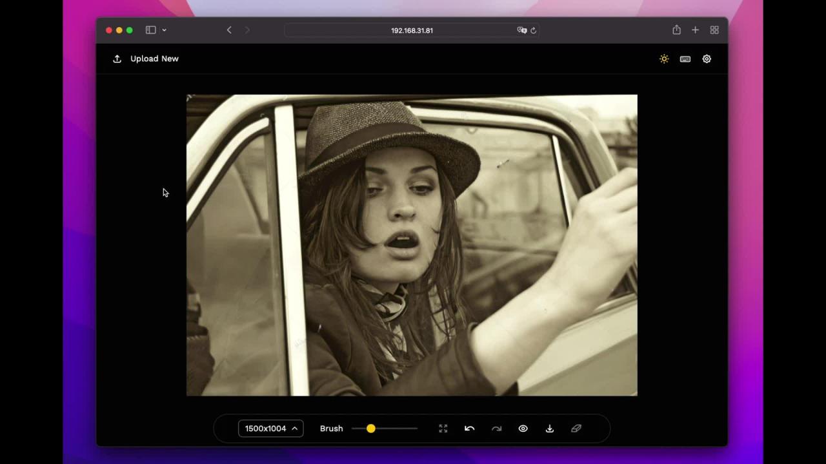Open the keyboard shortcuts icon
This screenshot has height=464, width=826.
pyautogui.click(x=685, y=59)
